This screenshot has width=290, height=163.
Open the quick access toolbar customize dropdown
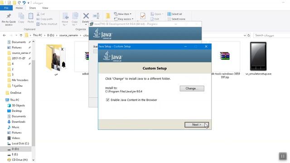click(x=28, y=3)
